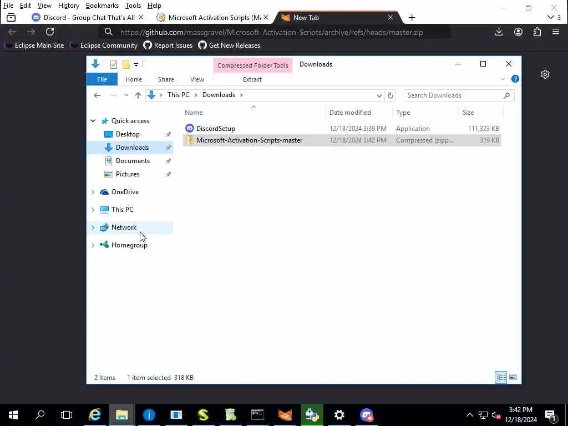Expand the This PC tree node
The height and width of the screenshot is (426, 568).
[93, 209]
